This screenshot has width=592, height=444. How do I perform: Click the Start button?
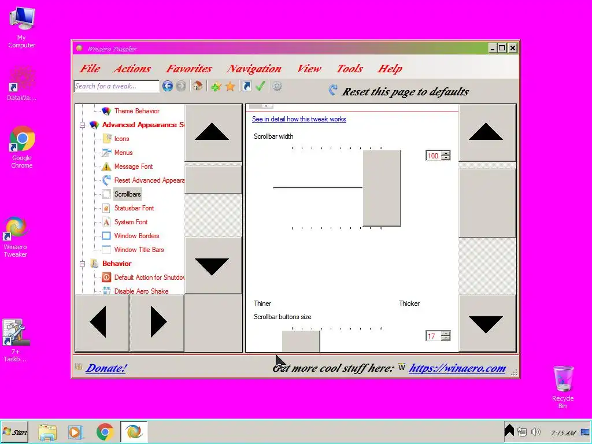point(14,432)
